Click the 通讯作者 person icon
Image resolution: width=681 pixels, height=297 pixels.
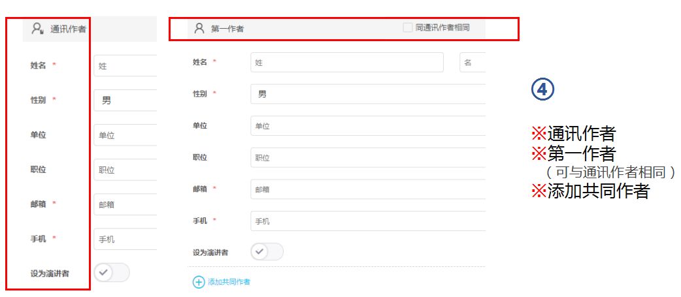(37, 29)
